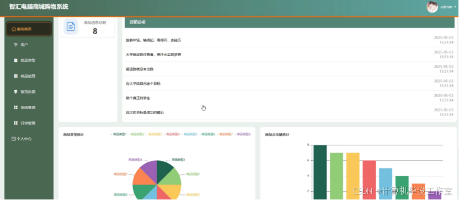This screenshot has height=200, width=459.
Task: Click the 商品类型7 label beside the pie
Action: pyautogui.click(x=121, y=174)
